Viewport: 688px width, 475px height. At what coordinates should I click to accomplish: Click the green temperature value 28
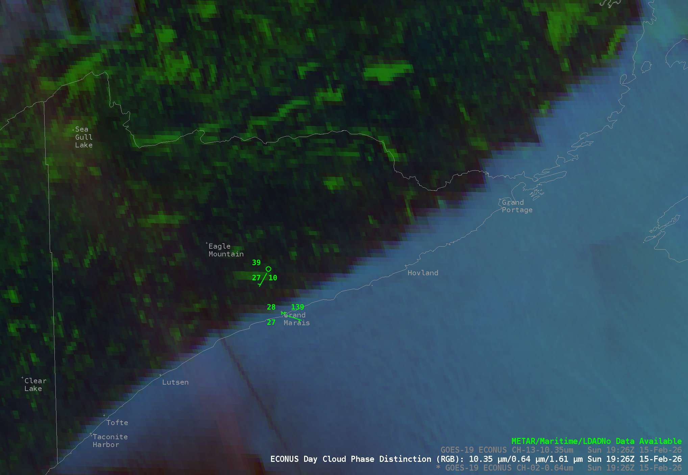click(271, 307)
